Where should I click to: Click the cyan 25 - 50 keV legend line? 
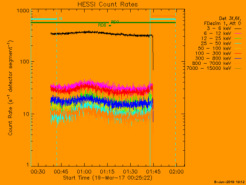[238, 44]
